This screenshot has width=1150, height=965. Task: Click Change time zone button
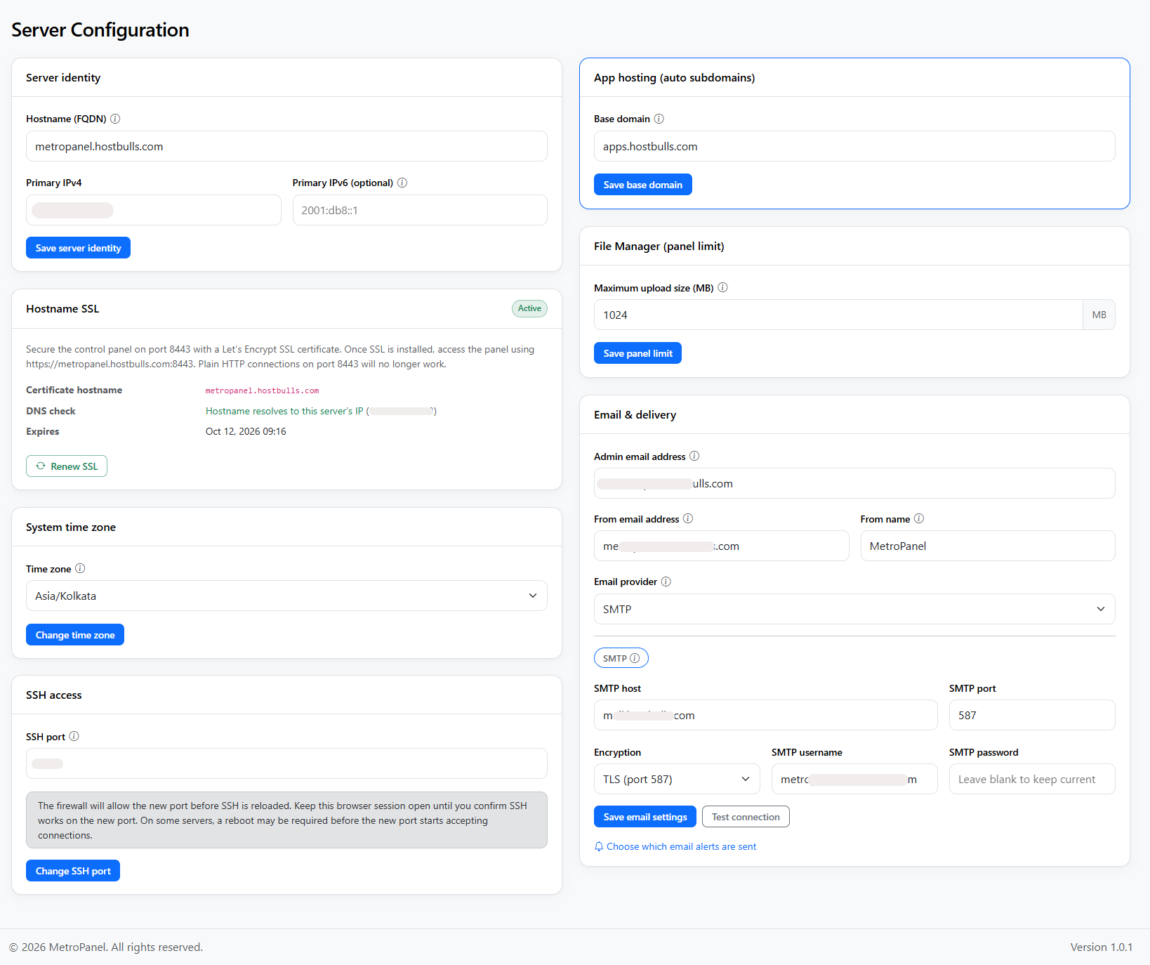pos(75,635)
